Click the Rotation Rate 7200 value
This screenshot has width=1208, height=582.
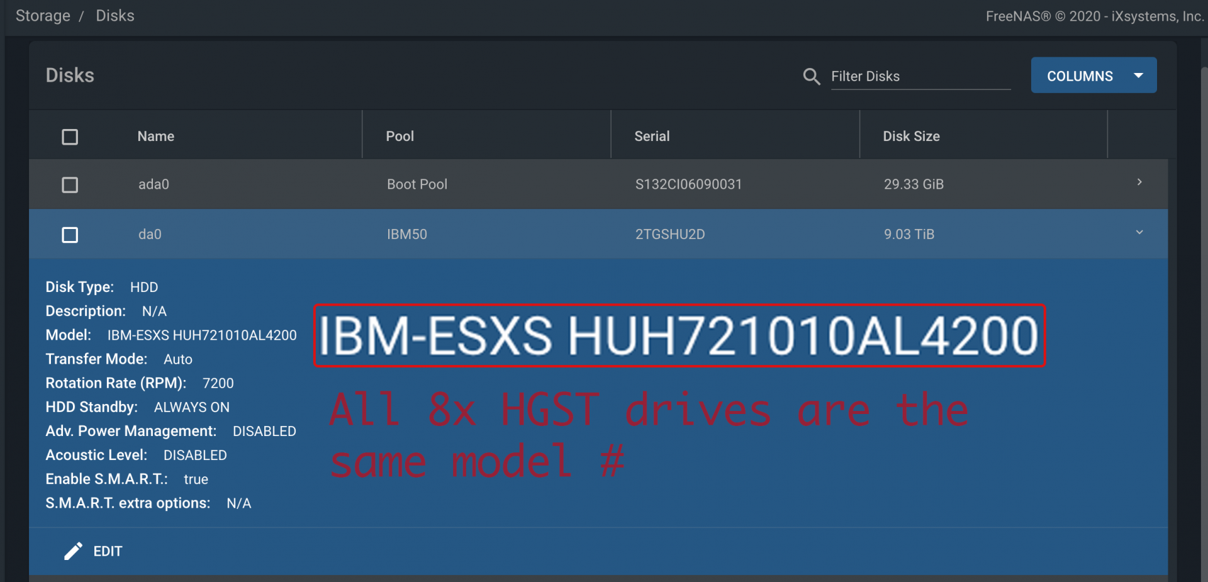[x=218, y=383]
